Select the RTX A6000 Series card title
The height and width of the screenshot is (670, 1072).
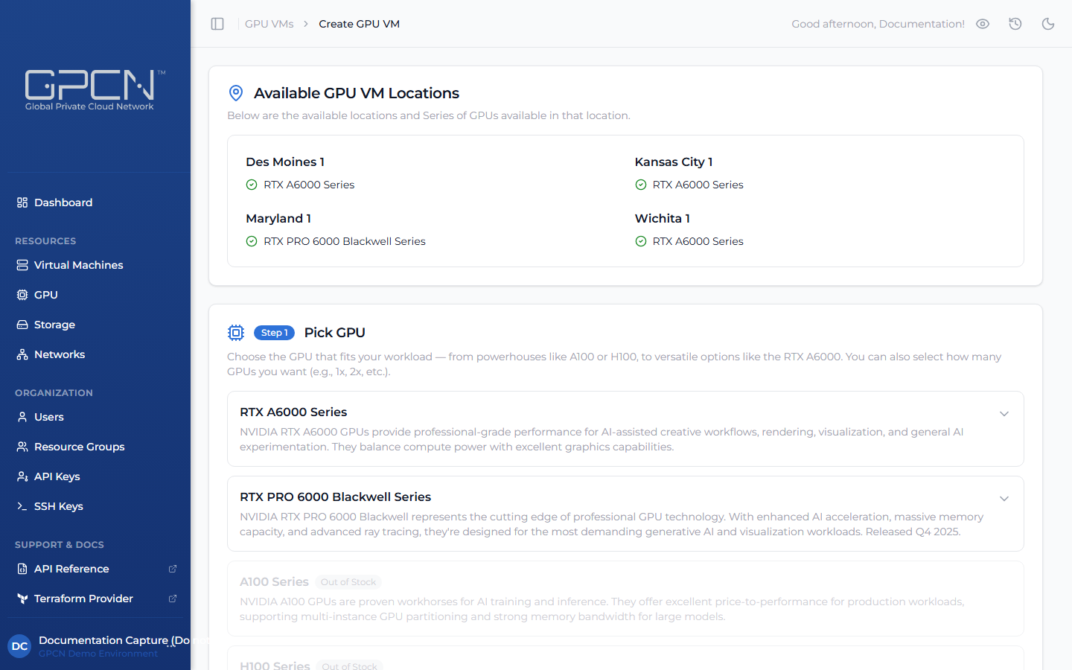(x=293, y=412)
